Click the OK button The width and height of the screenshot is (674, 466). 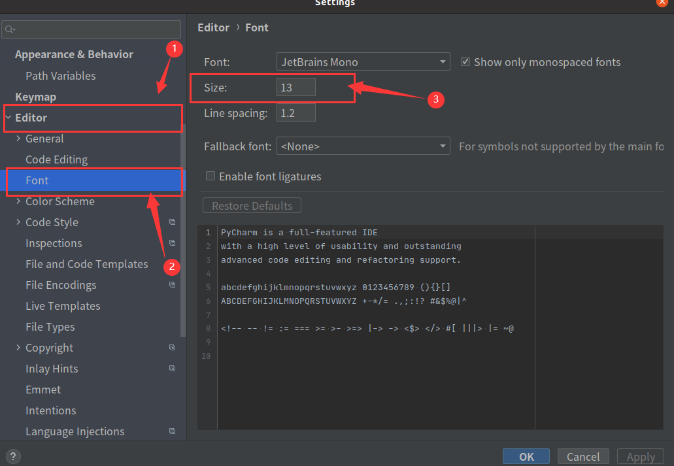[526, 457]
